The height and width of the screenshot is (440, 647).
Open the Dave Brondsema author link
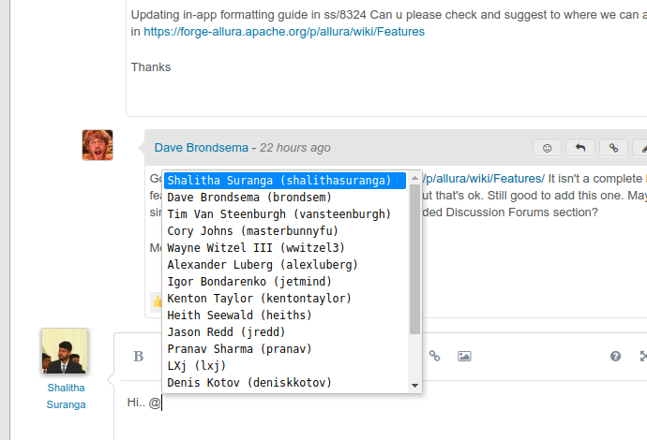201,147
